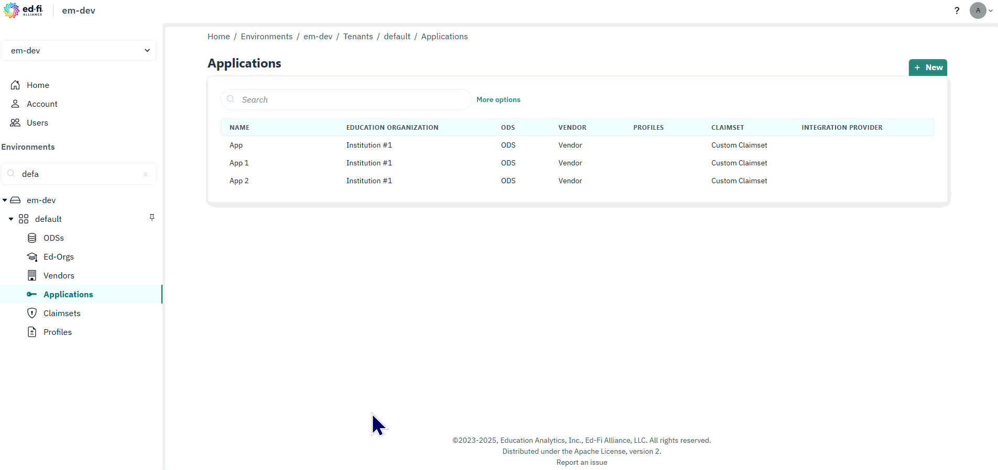This screenshot has width=998, height=470.
Task: Open Users in the sidebar
Action: [x=37, y=122]
